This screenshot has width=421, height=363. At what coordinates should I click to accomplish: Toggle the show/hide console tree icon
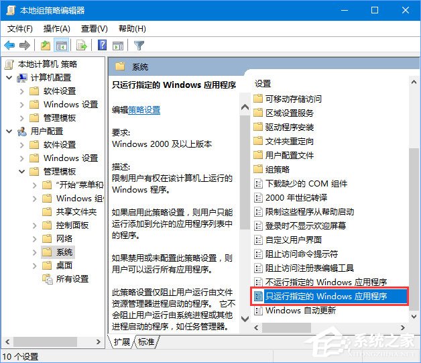(62, 45)
